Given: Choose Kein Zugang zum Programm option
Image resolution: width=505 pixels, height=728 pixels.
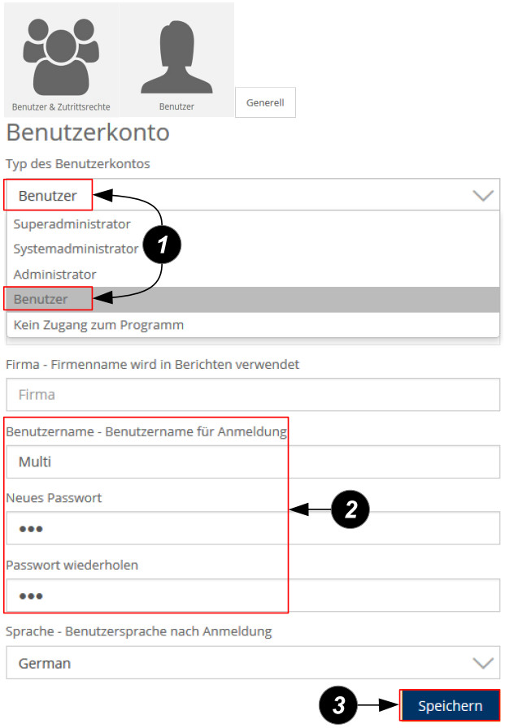Looking at the screenshot, I should point(98,325).
